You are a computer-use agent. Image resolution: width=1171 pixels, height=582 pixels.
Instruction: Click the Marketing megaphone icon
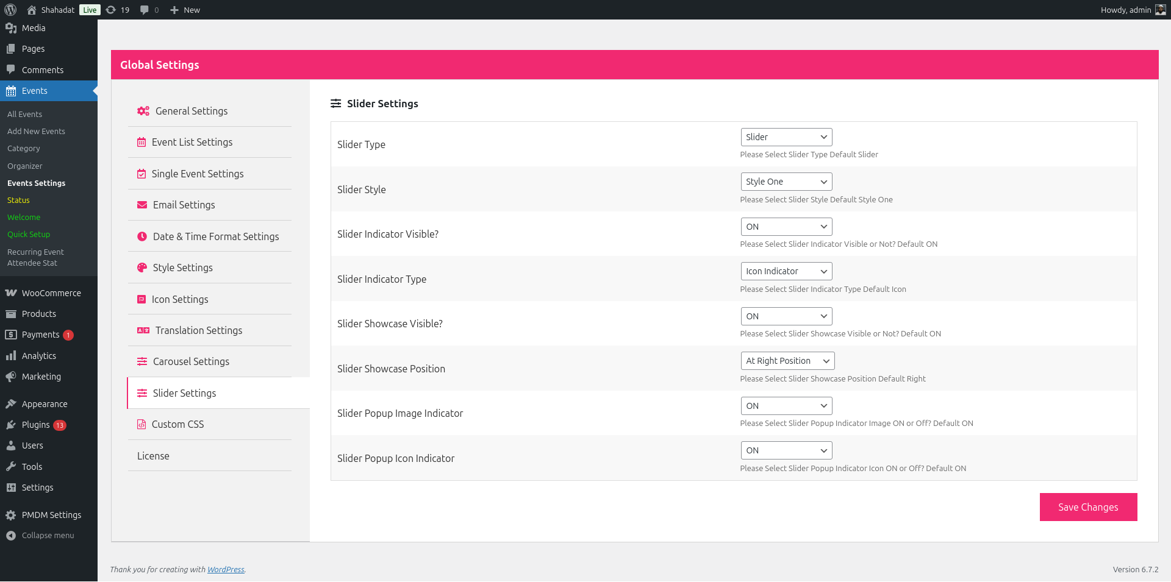coord(11,377)
